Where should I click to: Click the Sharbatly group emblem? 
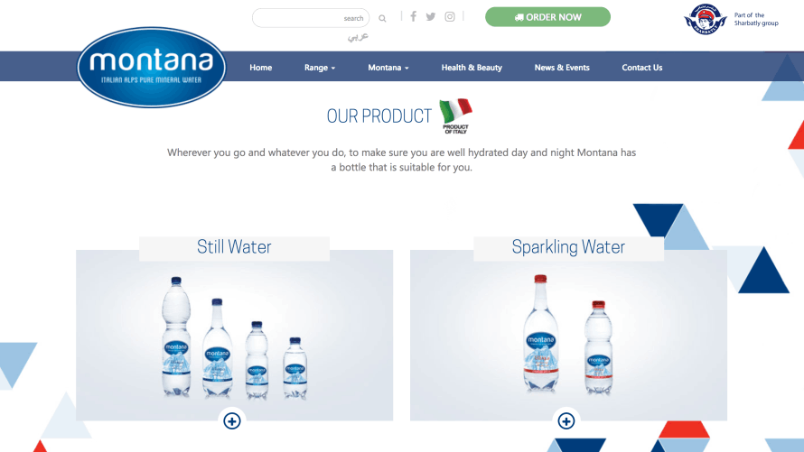[x=705, y=19]
